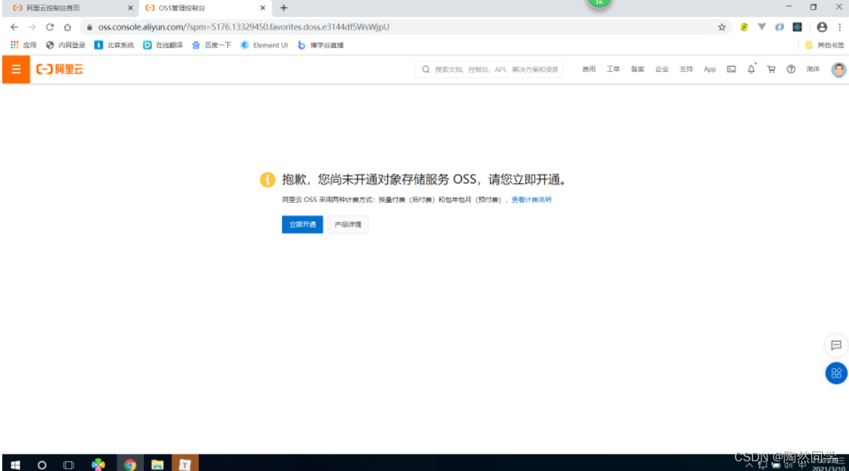The image size is (849, 471).
Task: Open the 费用 menu
Action: [588, 70]
